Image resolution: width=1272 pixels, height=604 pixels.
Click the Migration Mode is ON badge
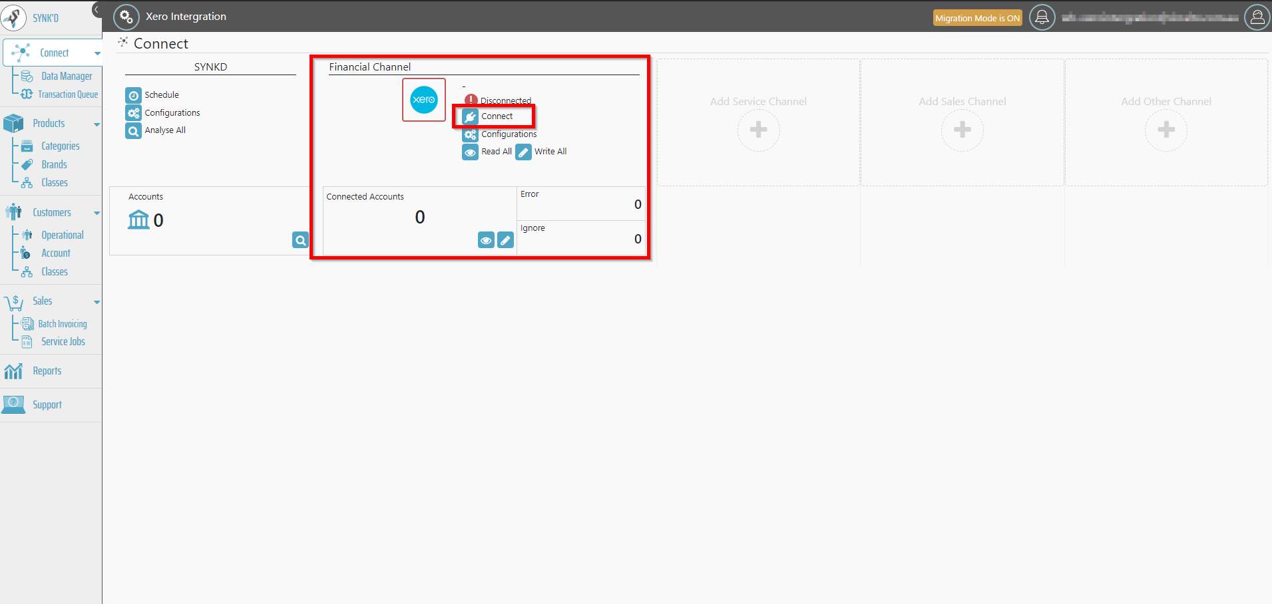(977, 18)
